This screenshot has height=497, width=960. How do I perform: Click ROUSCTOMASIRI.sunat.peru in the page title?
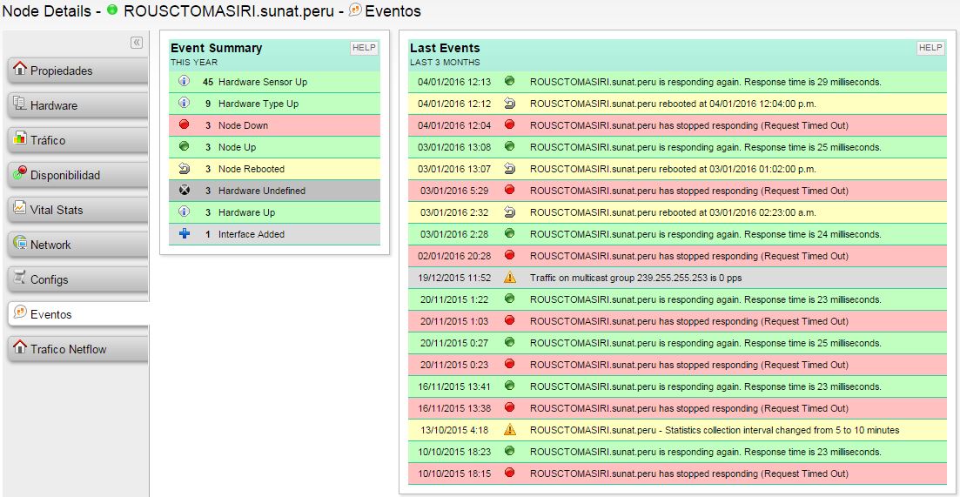[x=230, y=11]
